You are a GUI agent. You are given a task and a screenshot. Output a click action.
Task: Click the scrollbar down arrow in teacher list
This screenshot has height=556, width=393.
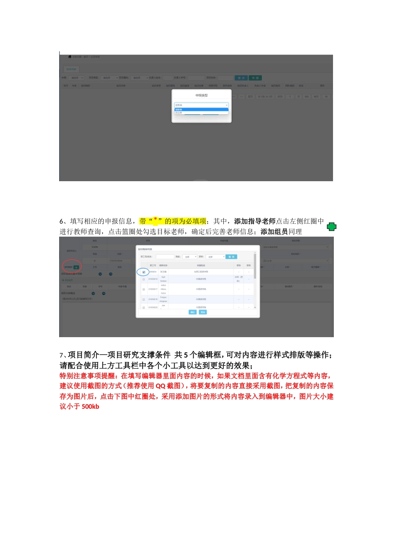click(255, 307)
